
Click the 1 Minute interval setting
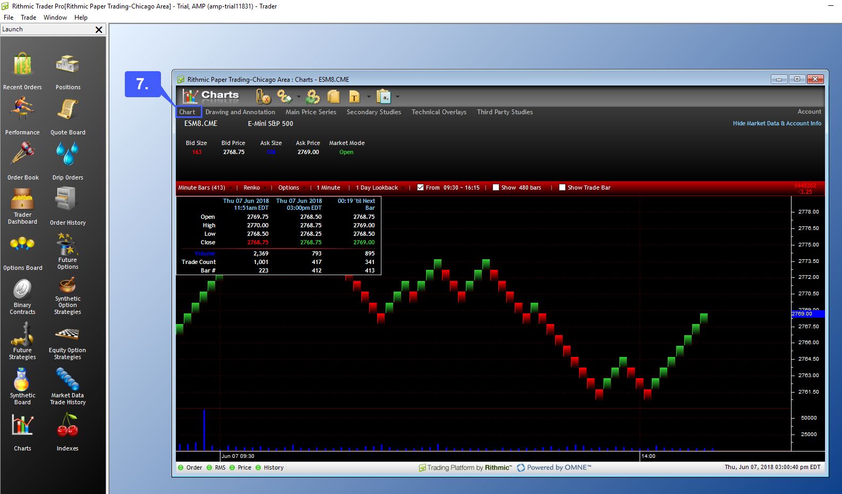point(328,188)
